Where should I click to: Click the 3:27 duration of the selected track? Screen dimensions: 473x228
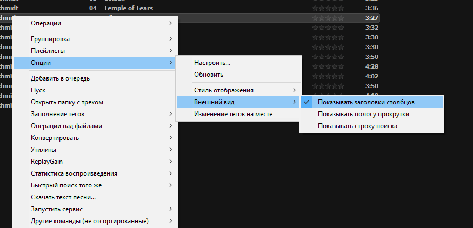click(372, 18)
